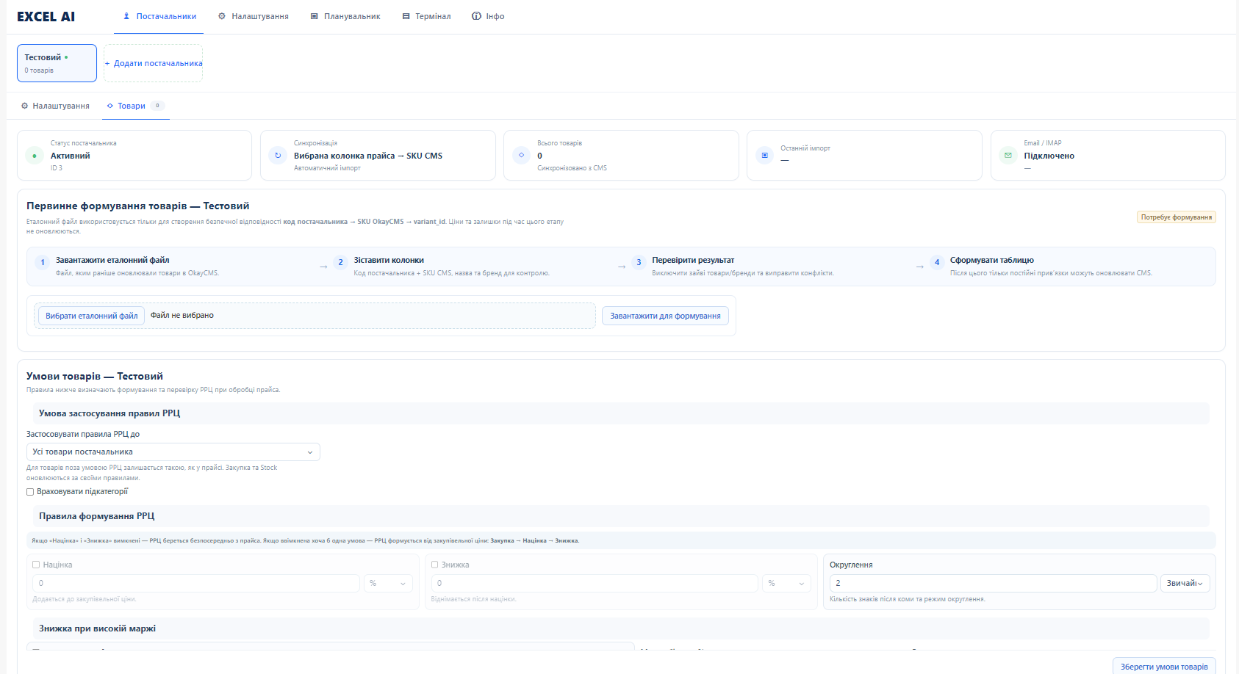Focus the Знижка value input field

point(595,583)
